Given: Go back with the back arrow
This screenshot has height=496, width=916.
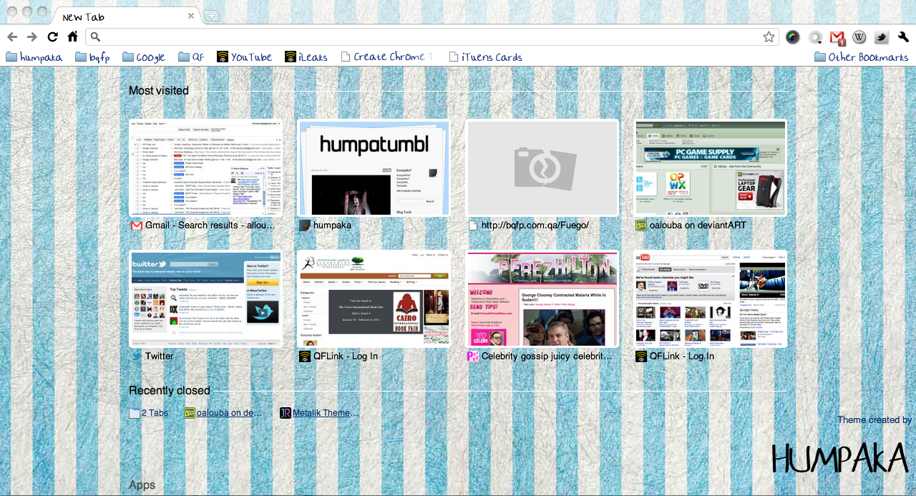Looking at the screenshot, I should pyautogui.click(x=12, y=37).
